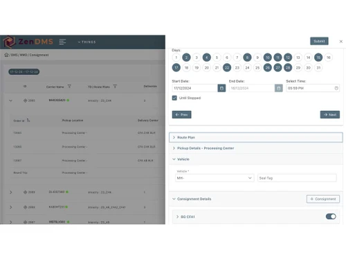Close the side panel with the X
This screenshot has width=346, height=260.
[x=341, y=42]
